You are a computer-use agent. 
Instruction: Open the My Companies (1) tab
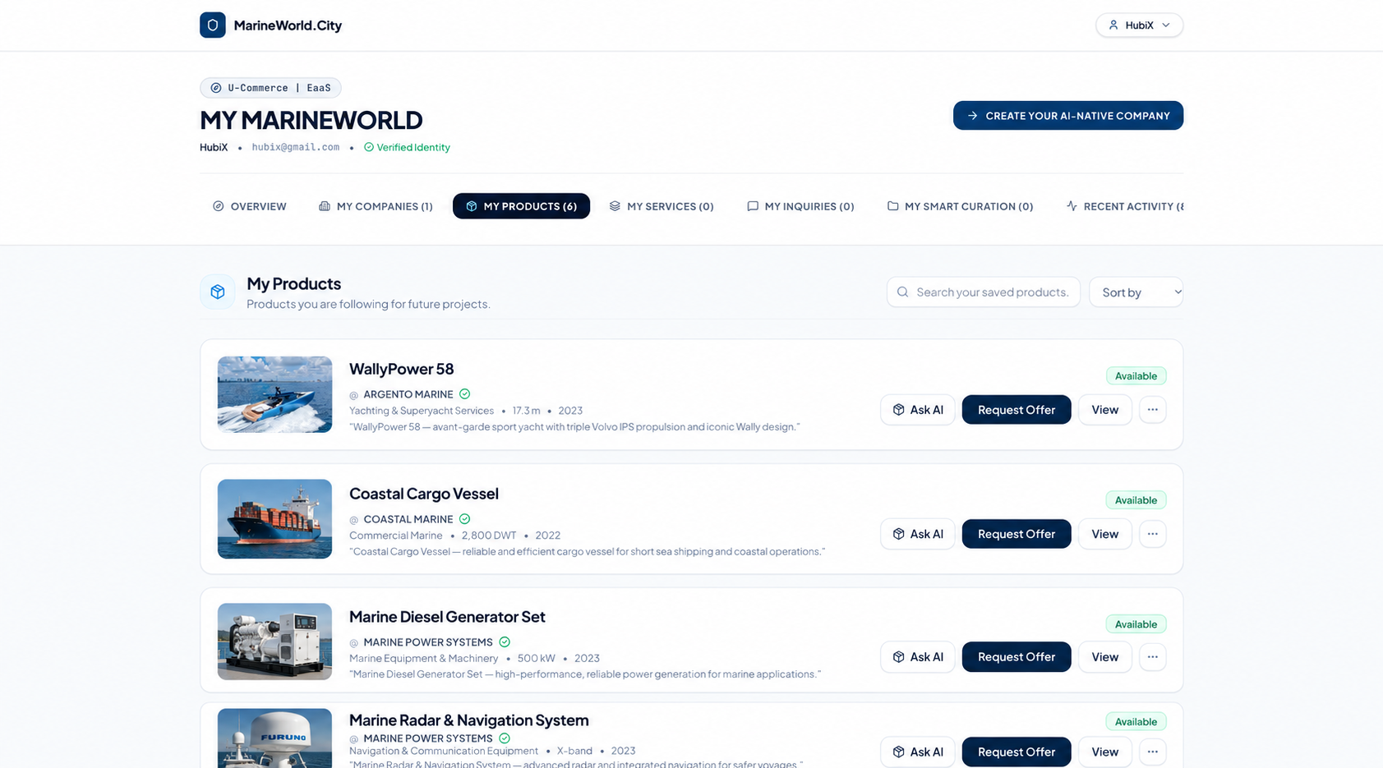pos(376,206)
